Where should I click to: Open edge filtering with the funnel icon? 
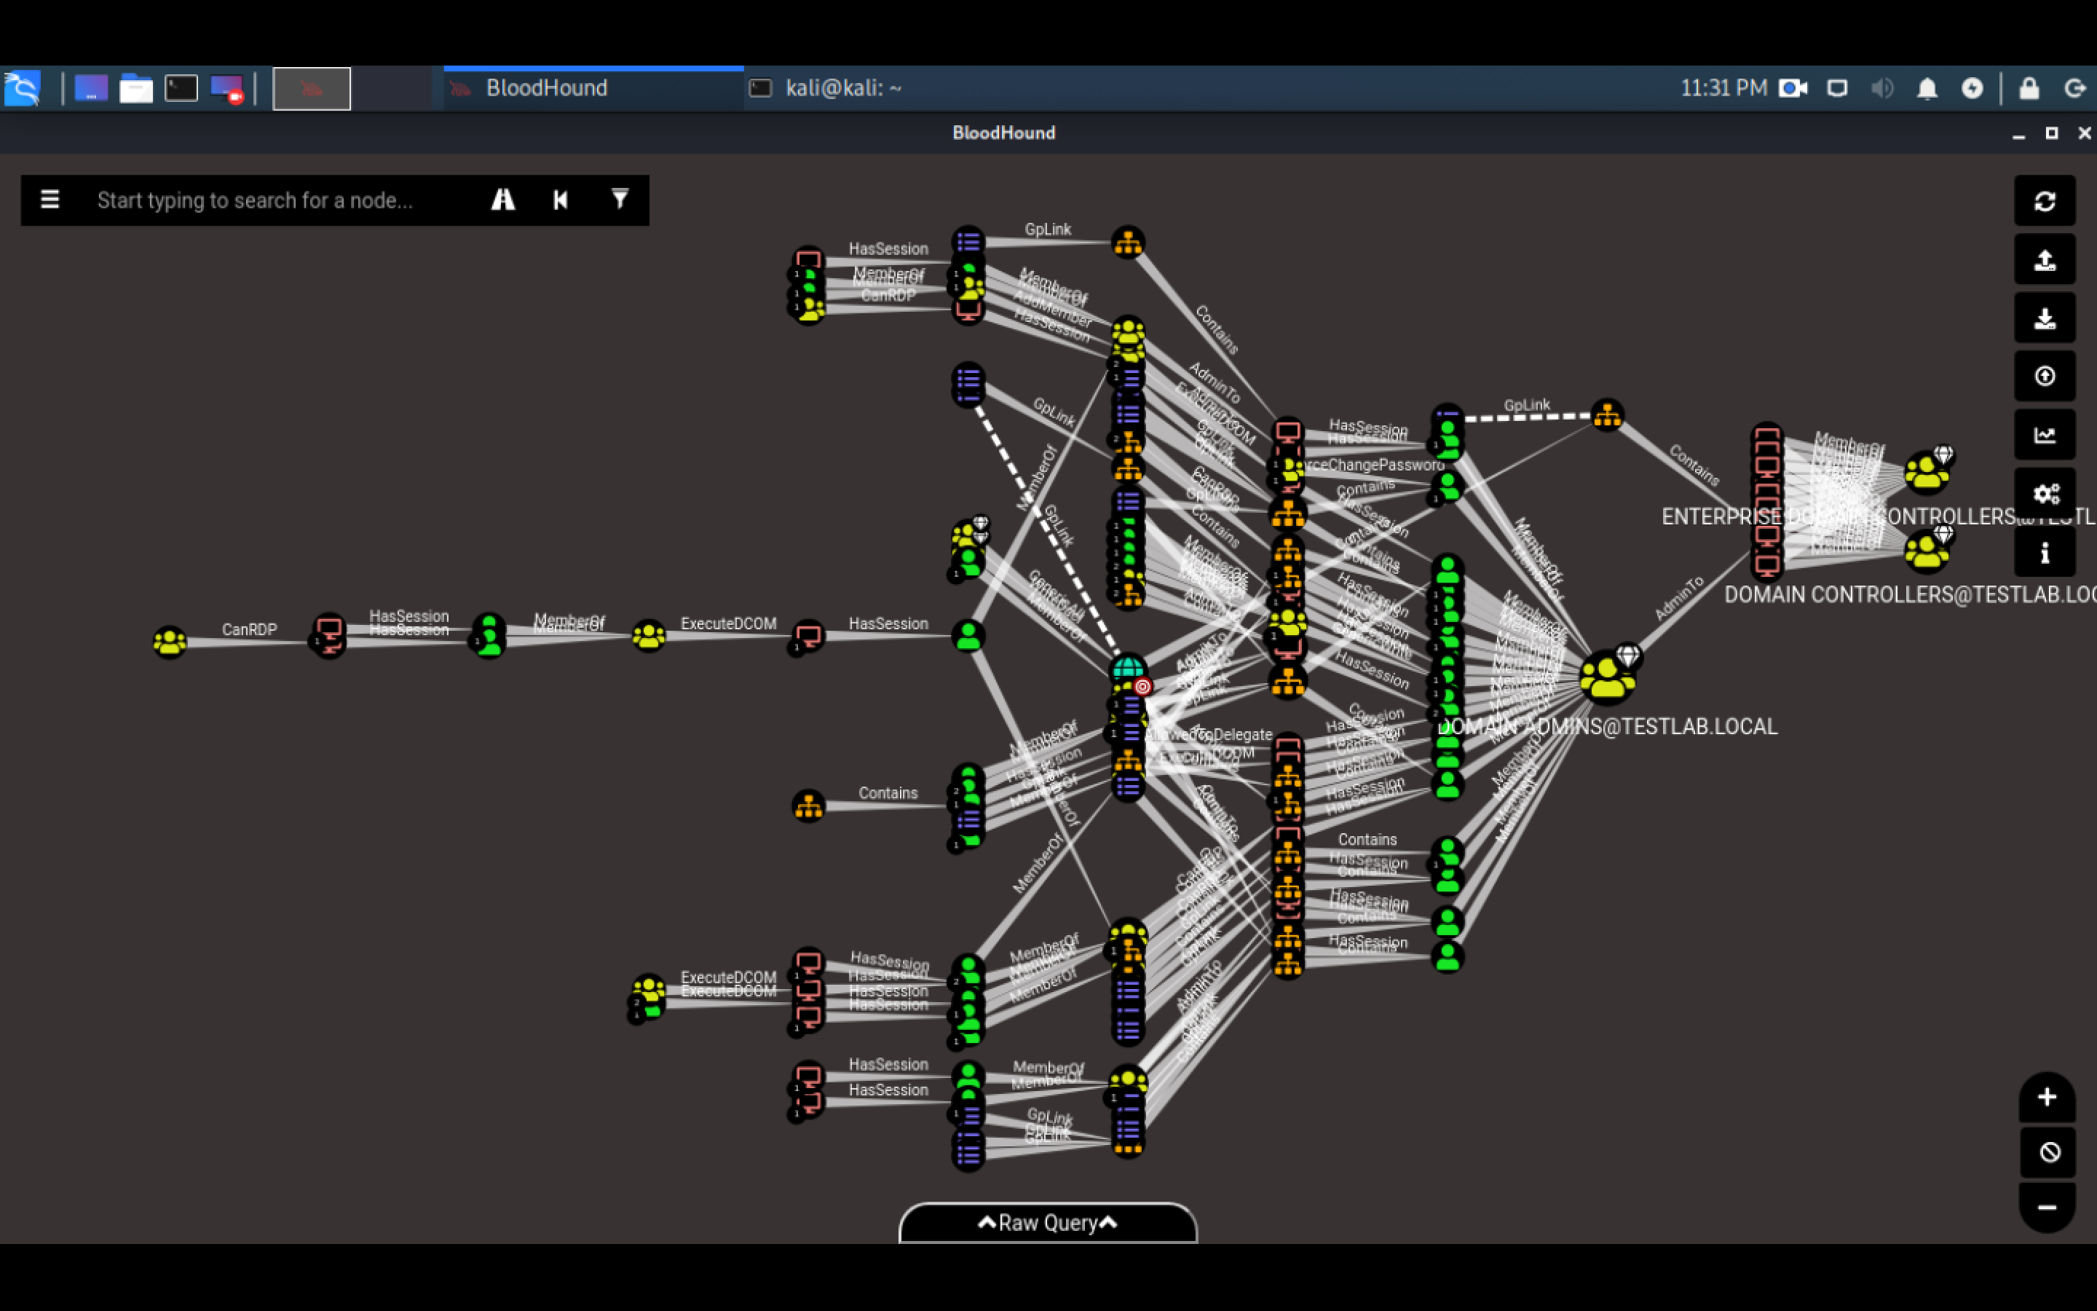[620, 200]
